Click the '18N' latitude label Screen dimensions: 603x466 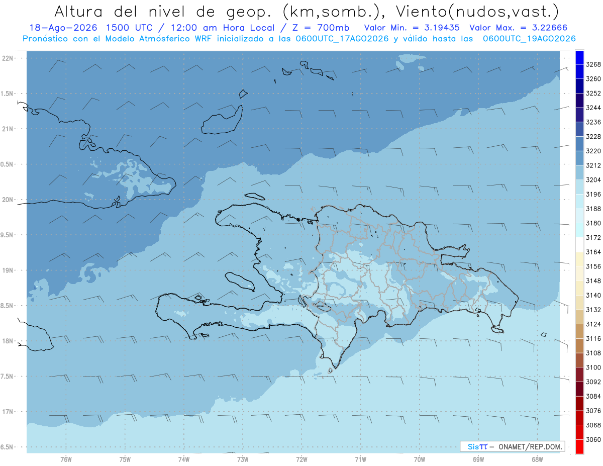[8, 341]
